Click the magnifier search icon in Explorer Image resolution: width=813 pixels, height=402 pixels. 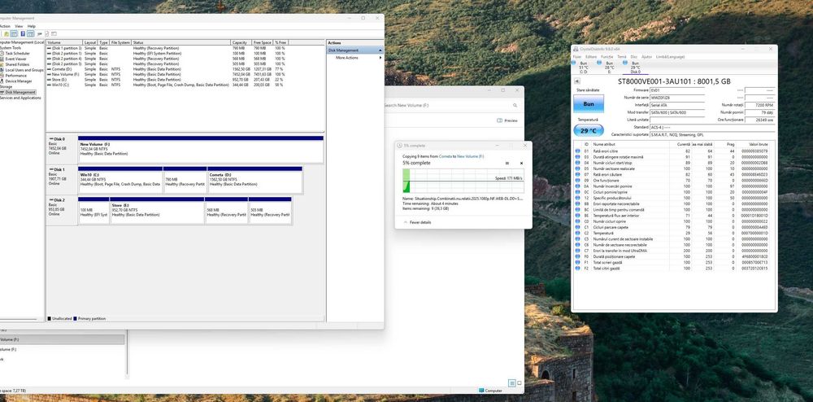click(515, 105)
